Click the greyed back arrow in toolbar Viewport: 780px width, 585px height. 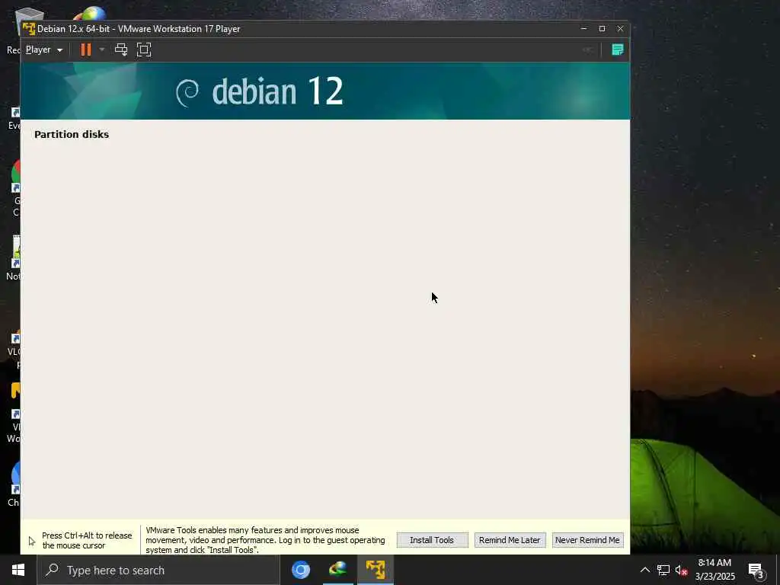[x=587, y=50]
